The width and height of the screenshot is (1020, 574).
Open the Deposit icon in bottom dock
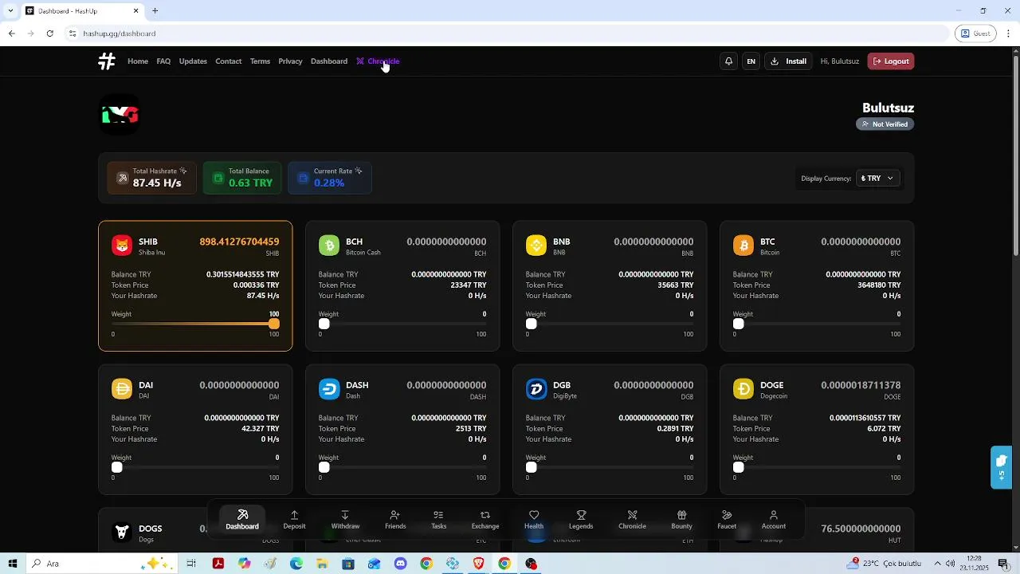coord(294,520)
